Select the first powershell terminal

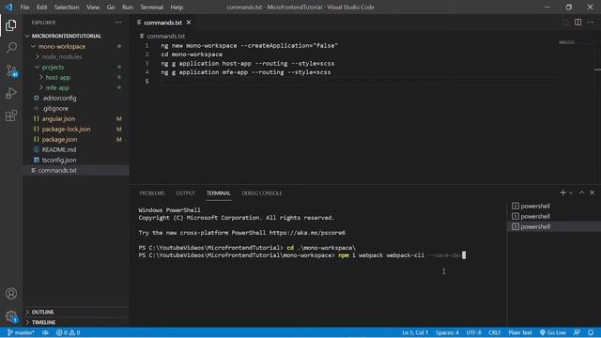(x=553, y=206)
